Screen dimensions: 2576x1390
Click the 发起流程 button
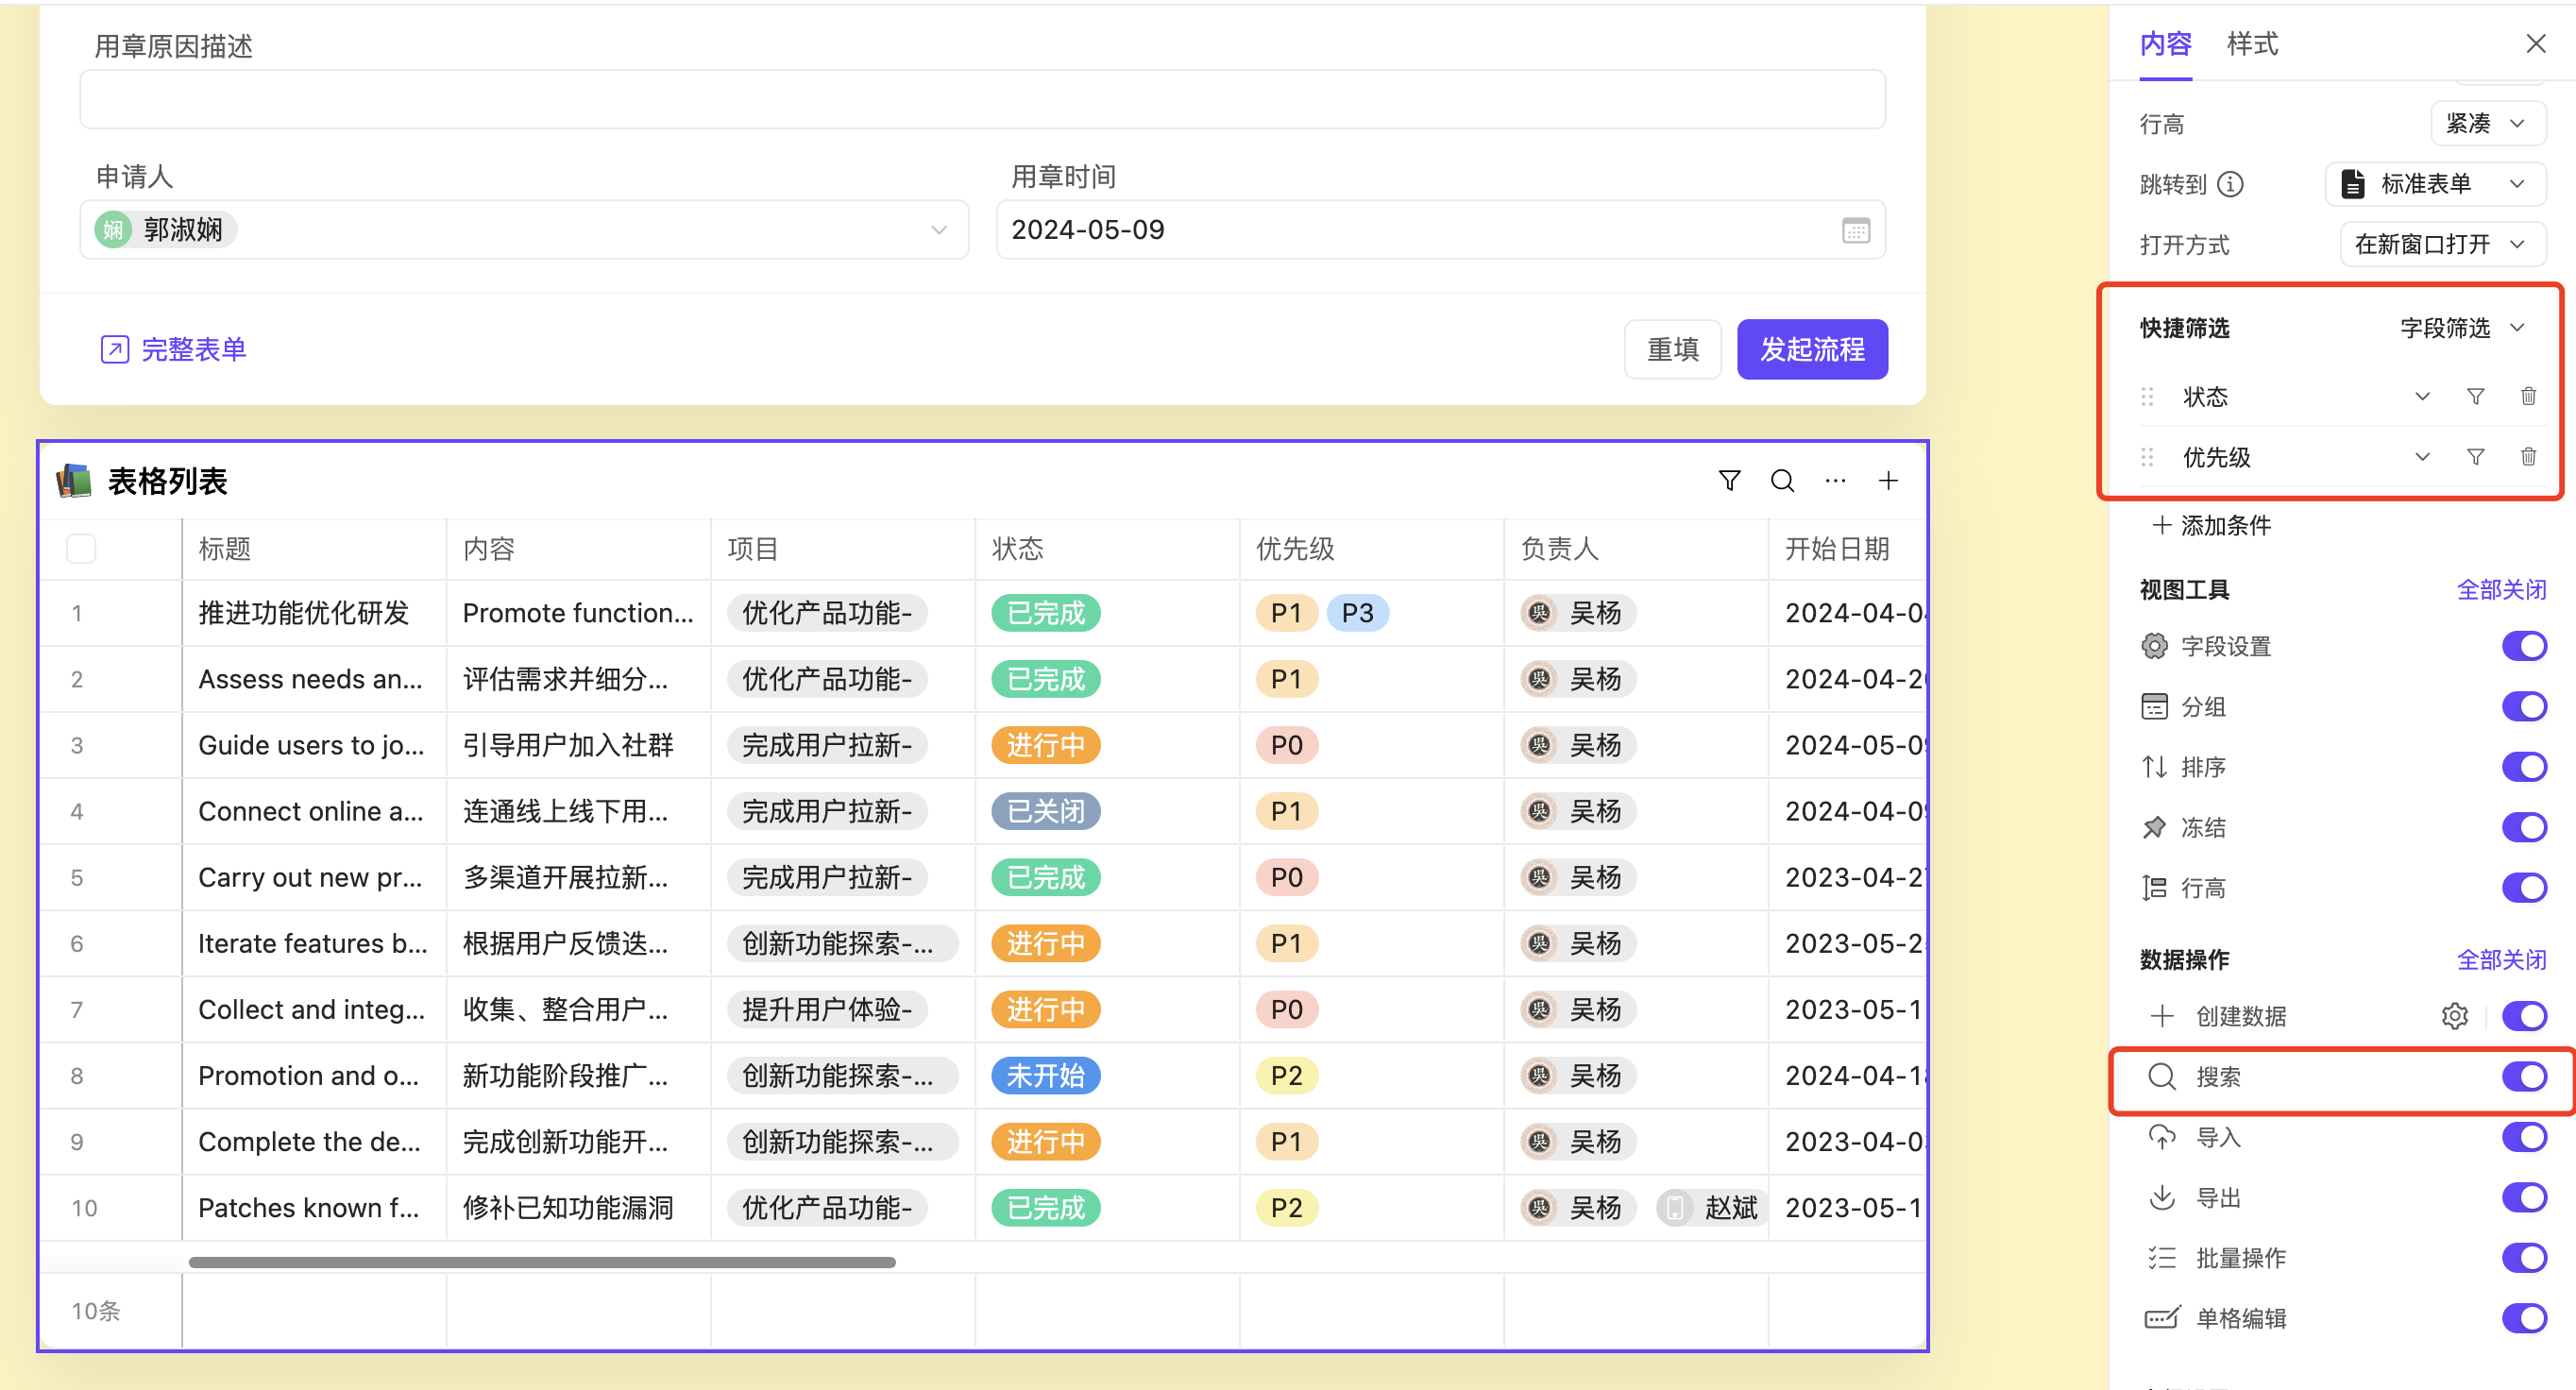click(1812, 349)
